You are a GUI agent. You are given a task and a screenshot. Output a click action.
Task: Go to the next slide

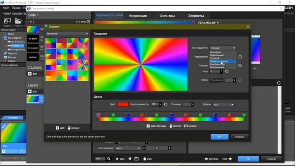[227, 159]
